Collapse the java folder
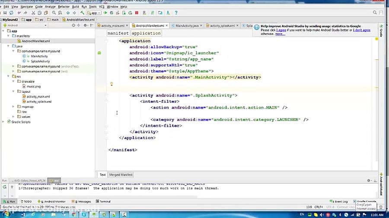This screenshot has width=389, height=218. pyautogui.click(x=8, y=46)
